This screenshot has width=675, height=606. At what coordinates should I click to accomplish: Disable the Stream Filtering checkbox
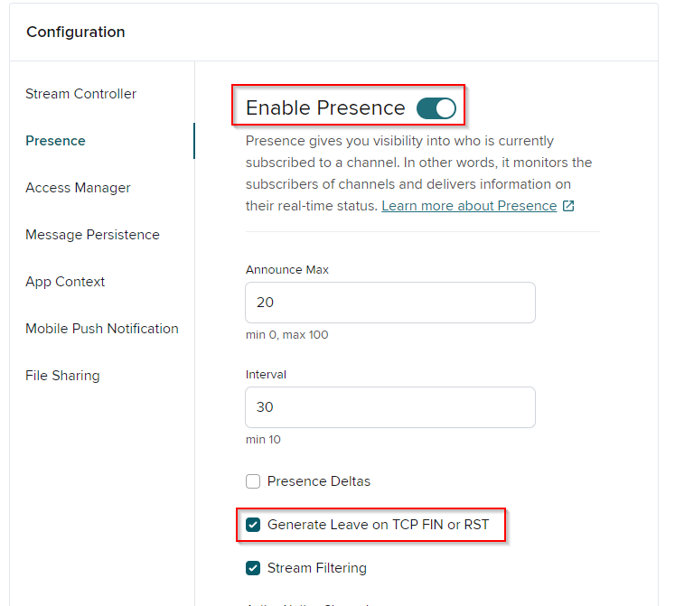pyautogui.click(x=253, y=568)
